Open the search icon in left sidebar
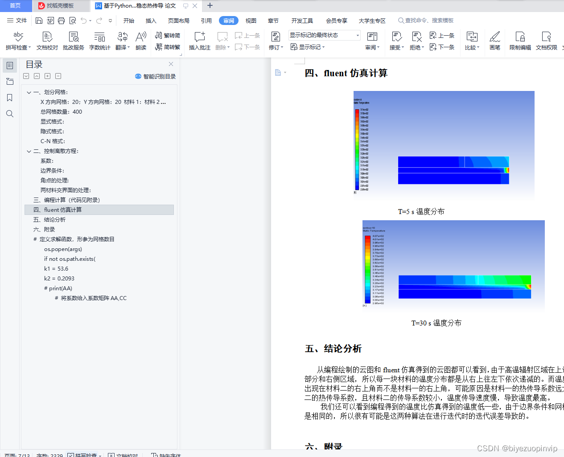 point(10,114)
